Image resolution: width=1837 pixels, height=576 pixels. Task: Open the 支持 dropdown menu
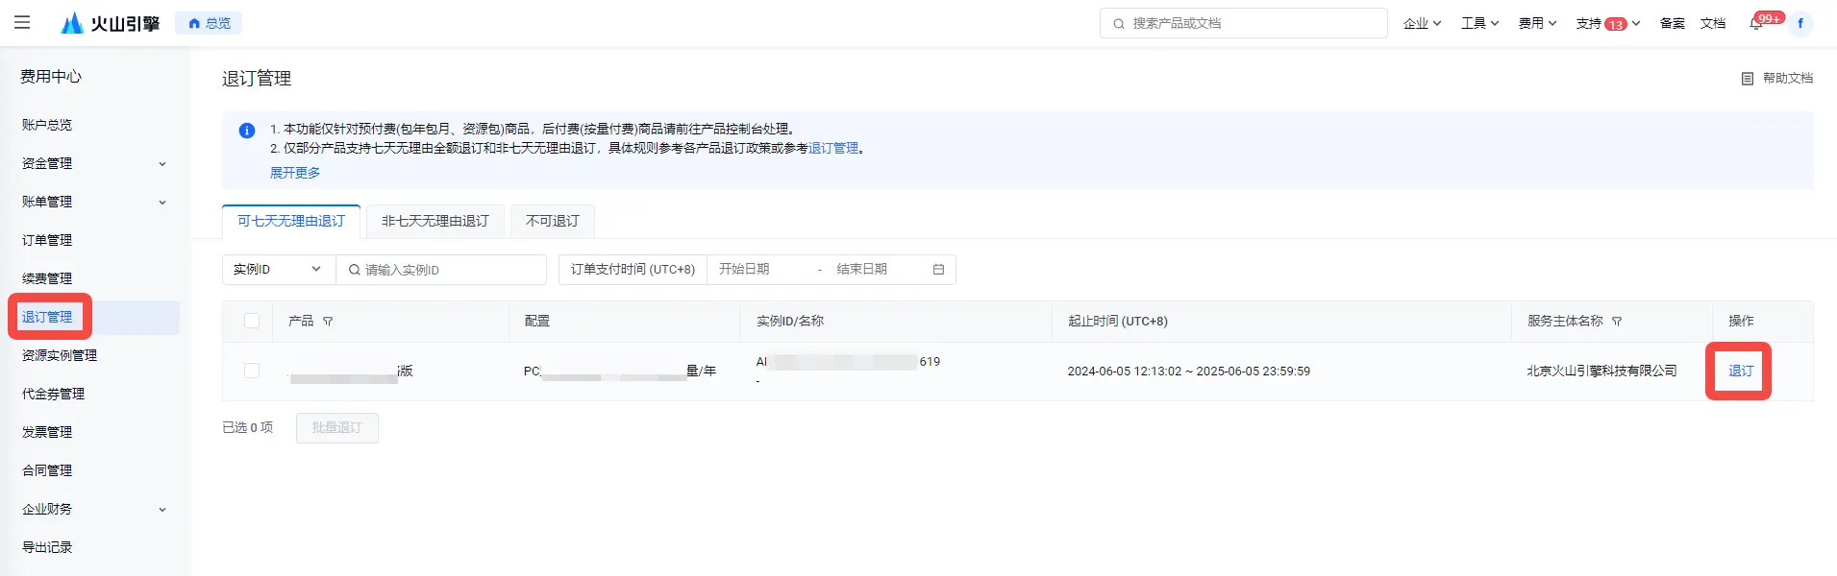click(x=1608, y=23)
